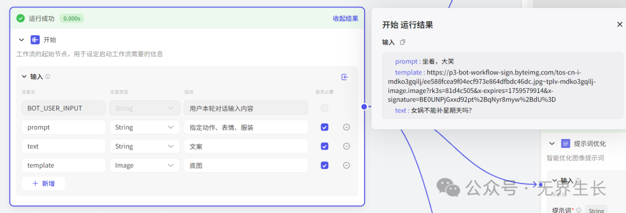
Task: Copy the input in 运行结果 panel
Action: point(402,42)
